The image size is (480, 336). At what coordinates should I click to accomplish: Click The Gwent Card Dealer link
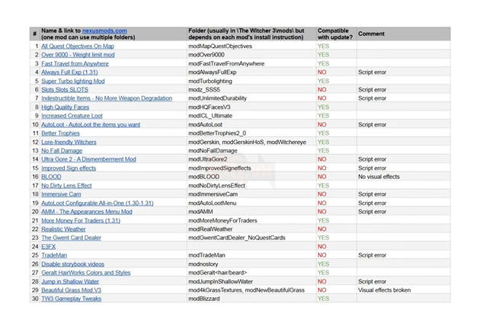point(71,238)
